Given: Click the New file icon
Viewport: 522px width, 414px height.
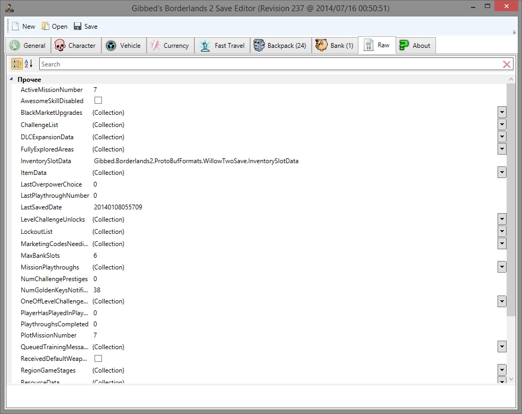Looking at the screenshot, I should (x=15, y=27).
